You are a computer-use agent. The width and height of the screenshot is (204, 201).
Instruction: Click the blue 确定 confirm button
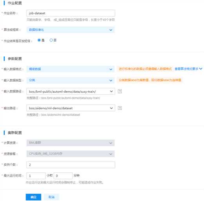tap(33, 197)
